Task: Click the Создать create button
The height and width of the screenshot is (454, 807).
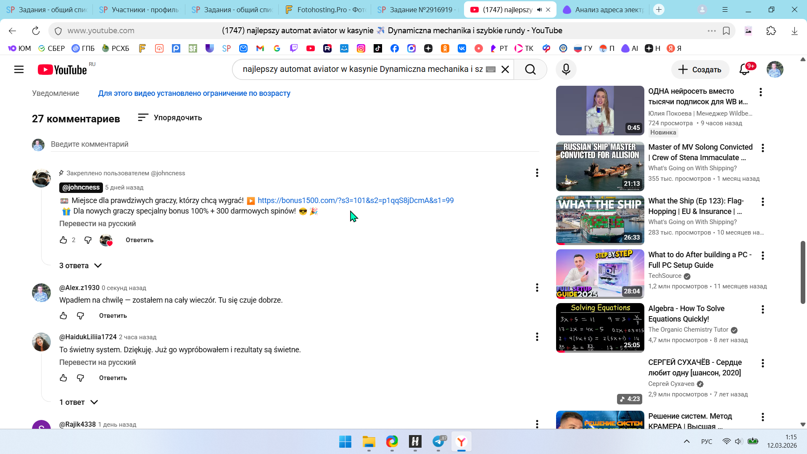Action: (699, 69)
